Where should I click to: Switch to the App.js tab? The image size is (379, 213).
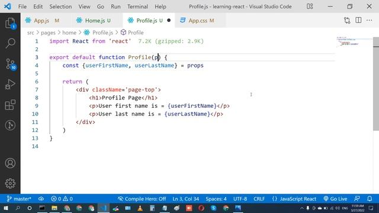coord(46,21)
